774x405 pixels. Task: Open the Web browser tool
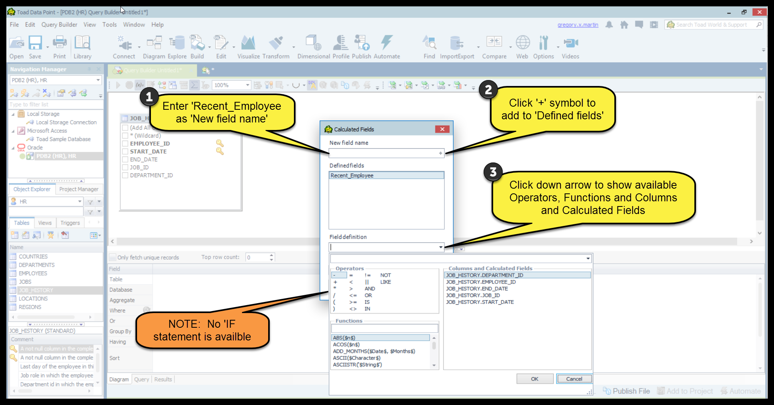tap(522, 47)
